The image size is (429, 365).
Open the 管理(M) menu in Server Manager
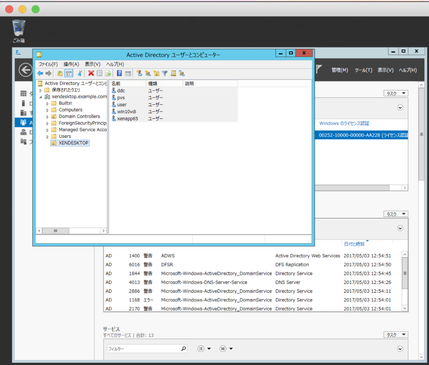(340, 70)
